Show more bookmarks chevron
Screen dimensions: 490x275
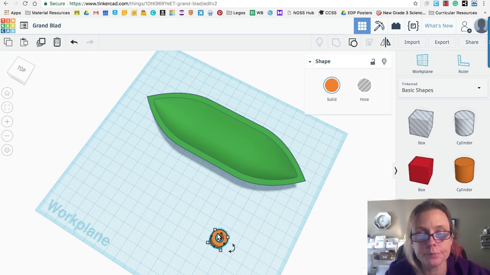pos(485,13)
